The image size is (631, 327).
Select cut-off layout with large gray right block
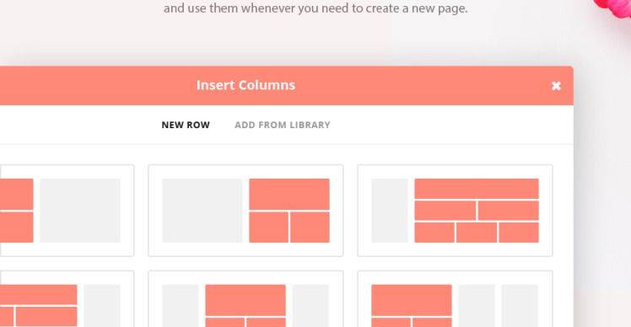67,211
